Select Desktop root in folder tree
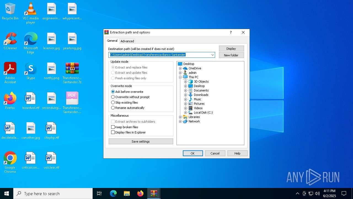Image resolution: width=353 pixels, height=199 pixels. pos(189,64)
